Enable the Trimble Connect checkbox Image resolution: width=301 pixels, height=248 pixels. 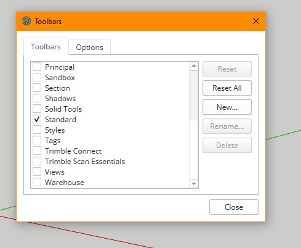37,151
